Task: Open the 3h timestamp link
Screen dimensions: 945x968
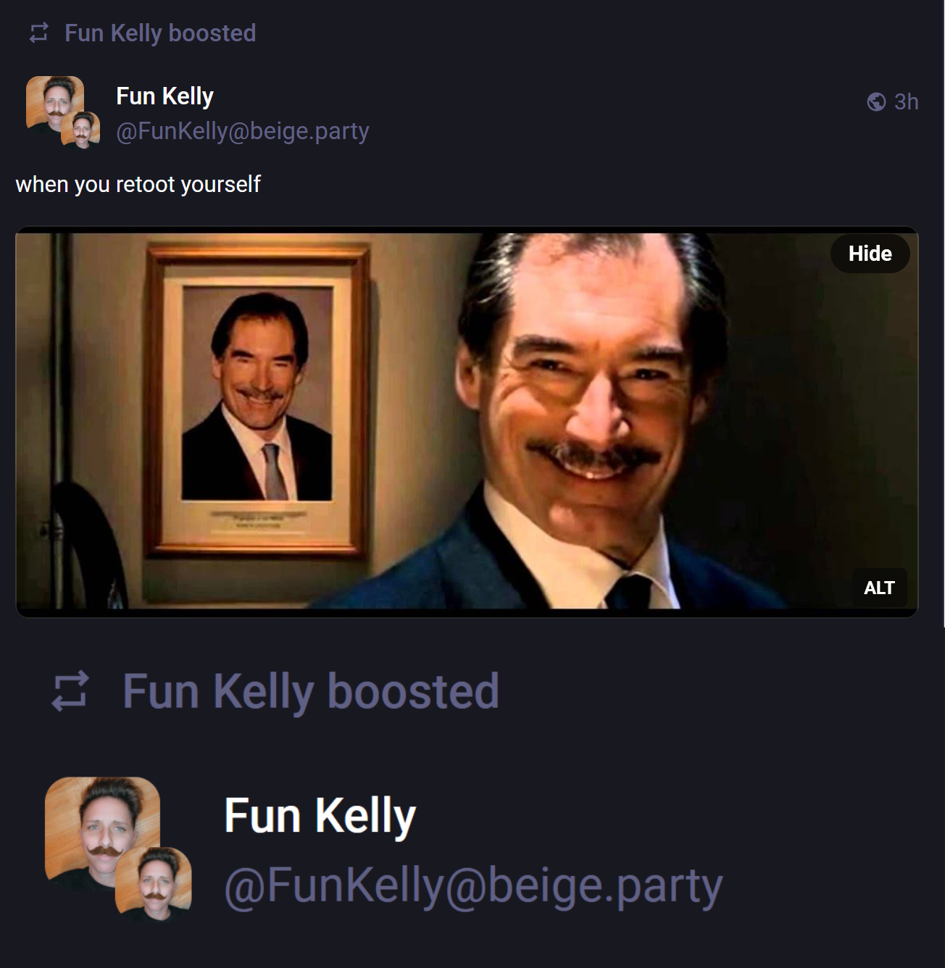Action: click(x=906, y=102)
